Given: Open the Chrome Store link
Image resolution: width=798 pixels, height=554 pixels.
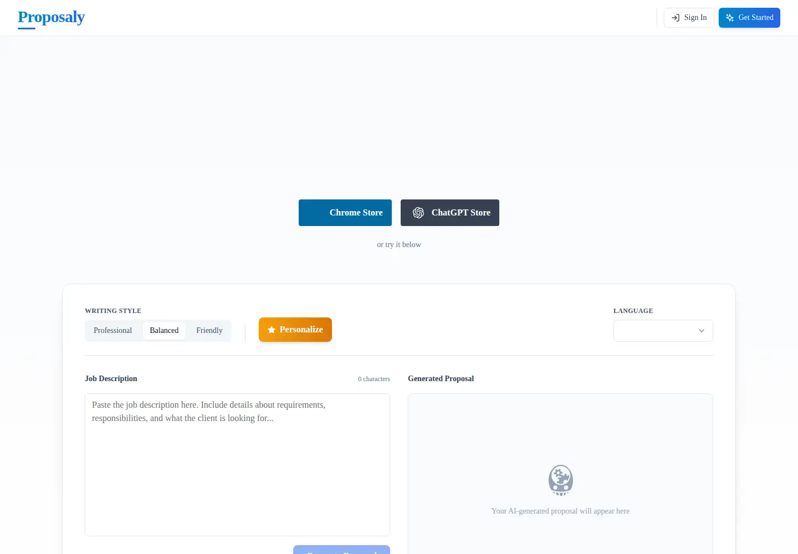Looking at the screenshot, I should click(345, 213).
